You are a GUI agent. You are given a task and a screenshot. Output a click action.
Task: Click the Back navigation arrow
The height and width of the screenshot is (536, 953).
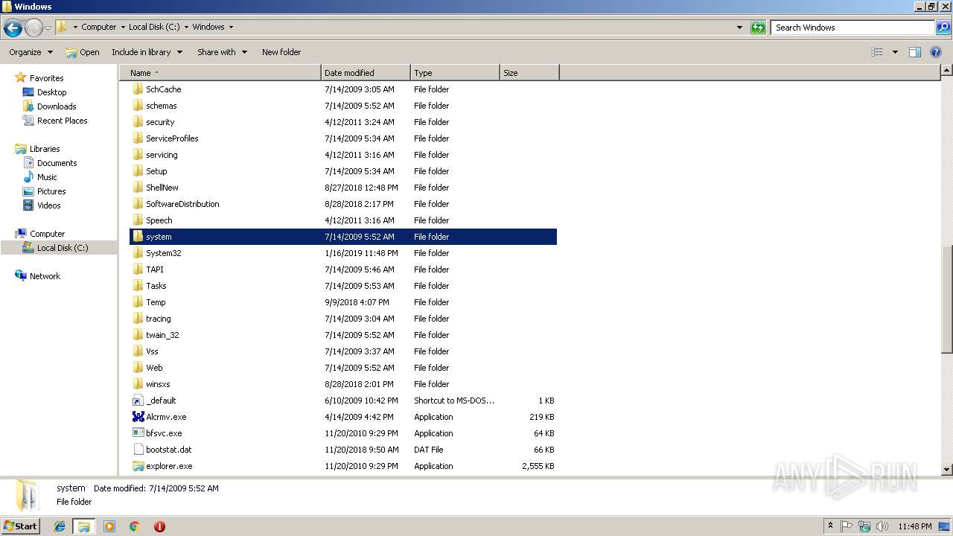[13, 28]
